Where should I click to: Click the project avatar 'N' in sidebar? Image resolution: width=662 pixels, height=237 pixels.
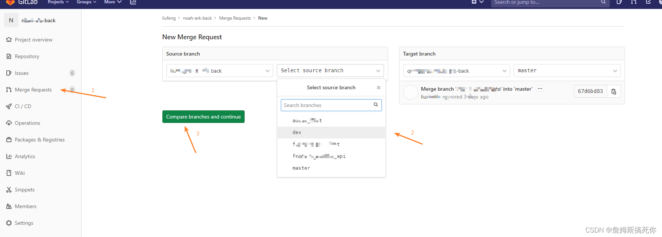(x=11, y=20)
